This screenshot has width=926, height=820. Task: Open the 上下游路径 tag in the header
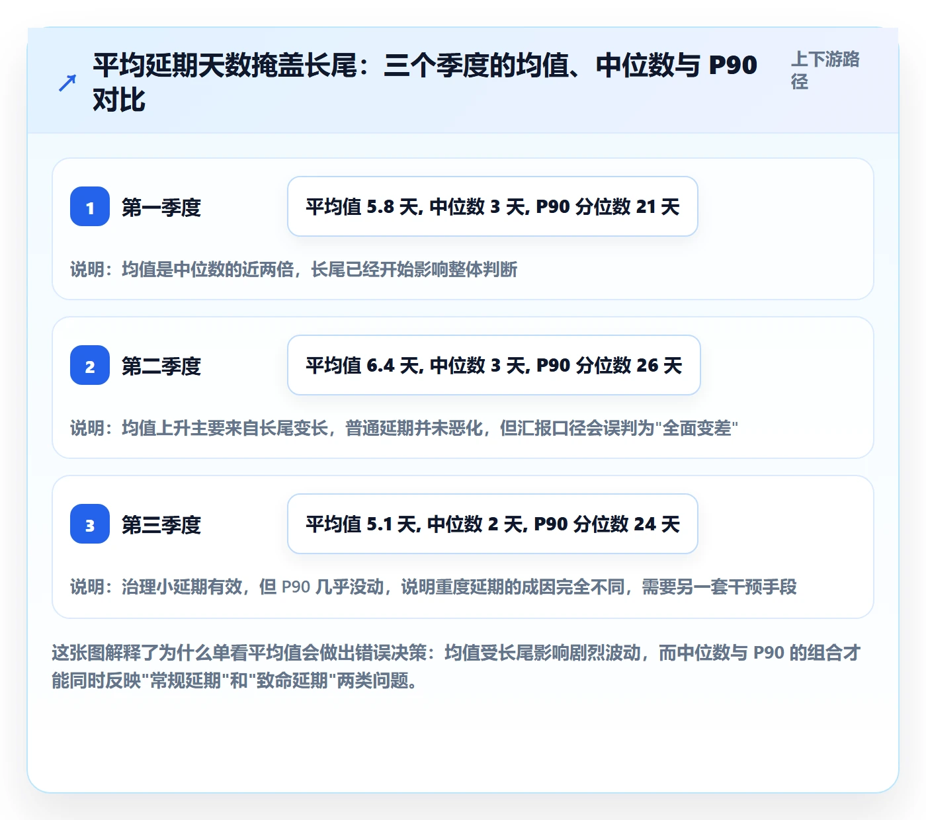point(825,70)
